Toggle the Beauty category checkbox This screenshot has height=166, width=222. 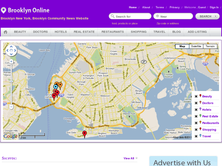[196, 96]
